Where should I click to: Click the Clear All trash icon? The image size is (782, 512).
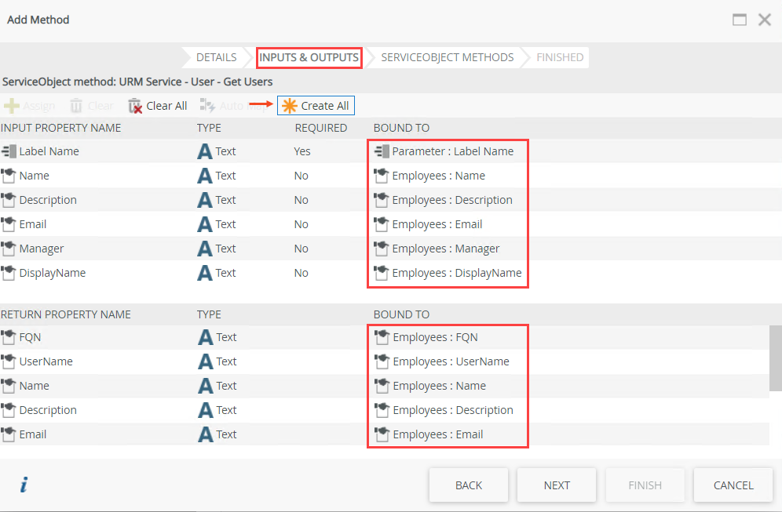click(x=135, y=106)
